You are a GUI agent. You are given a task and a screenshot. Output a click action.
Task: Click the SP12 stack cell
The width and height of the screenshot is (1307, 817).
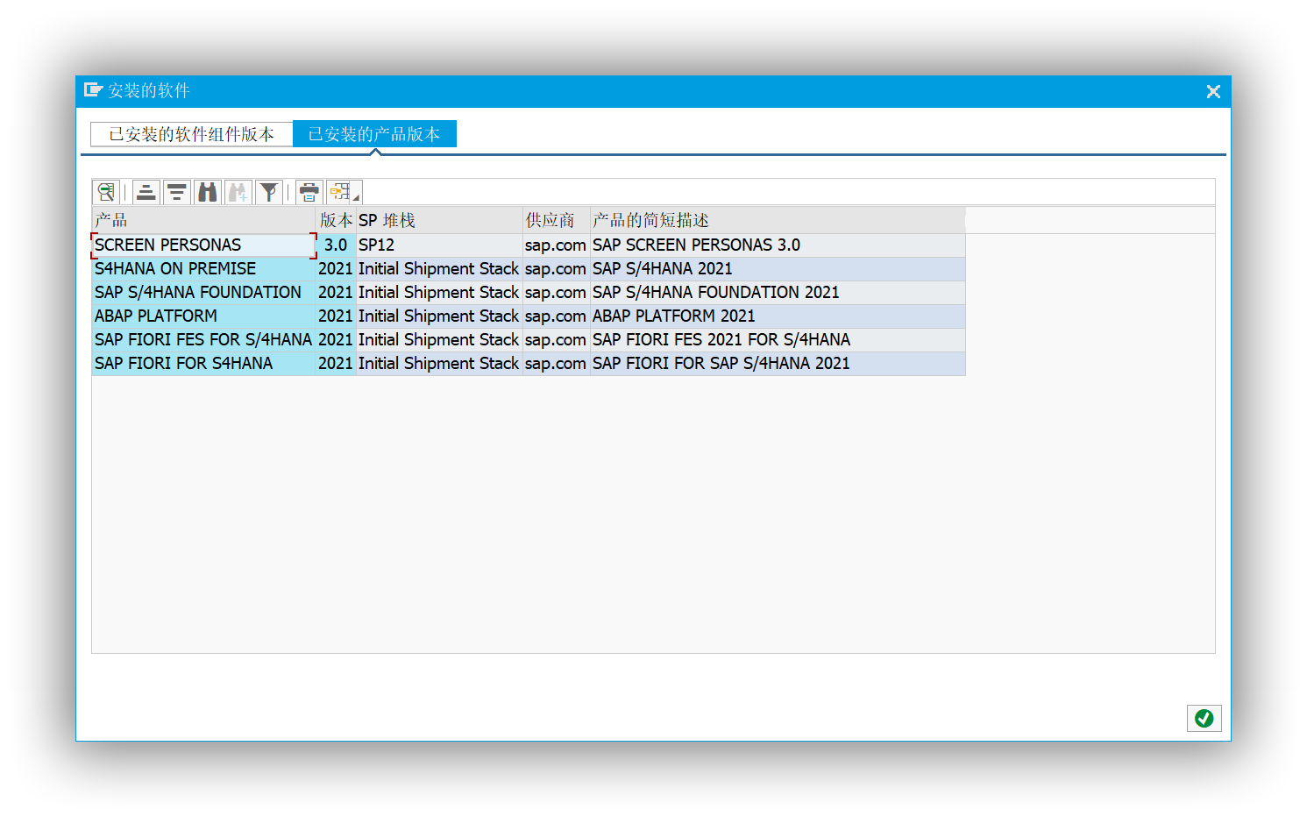point(439,245)
